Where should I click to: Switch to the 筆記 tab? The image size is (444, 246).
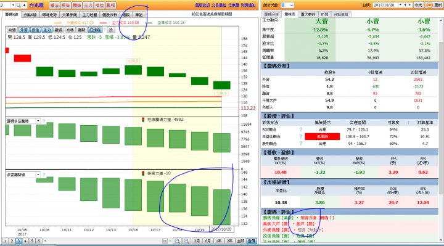coord(139,15)
